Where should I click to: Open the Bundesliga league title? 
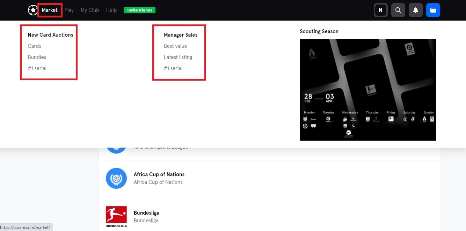(x=146, y=213)
